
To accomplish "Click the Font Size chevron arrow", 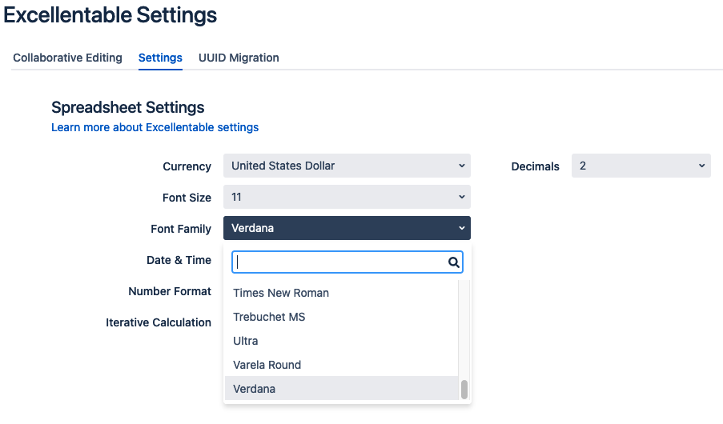I will coord(461,197).
